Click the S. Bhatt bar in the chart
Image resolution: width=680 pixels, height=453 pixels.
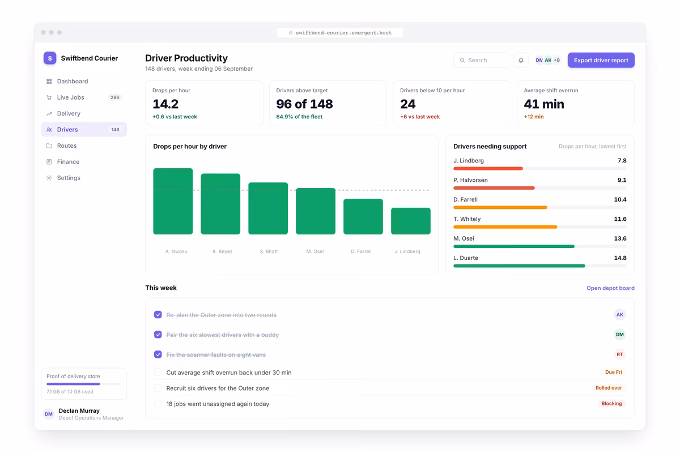click(x=268, y=208)
